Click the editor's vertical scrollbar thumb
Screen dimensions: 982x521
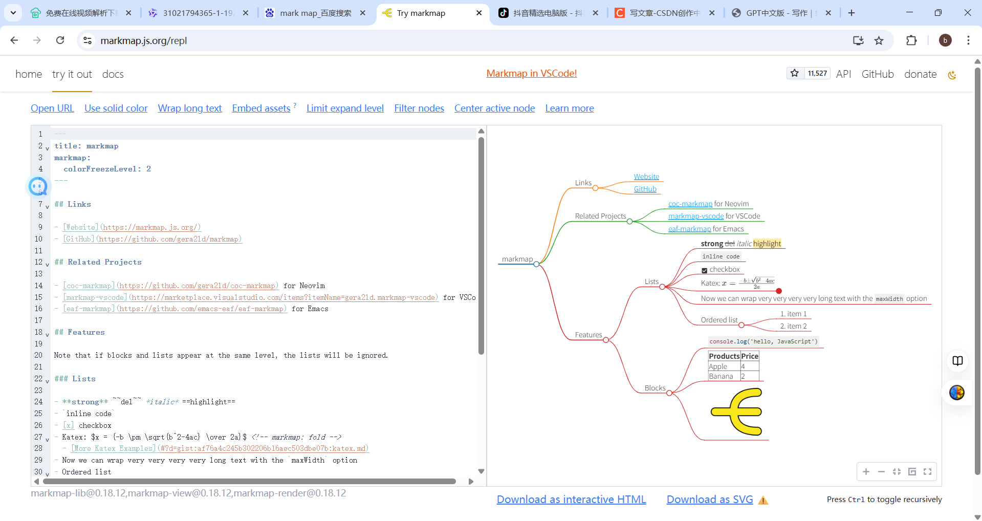pyautogui.click(x=481, y=246)
